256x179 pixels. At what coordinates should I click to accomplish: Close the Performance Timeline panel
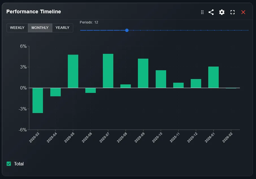click(x=243, y=12)
